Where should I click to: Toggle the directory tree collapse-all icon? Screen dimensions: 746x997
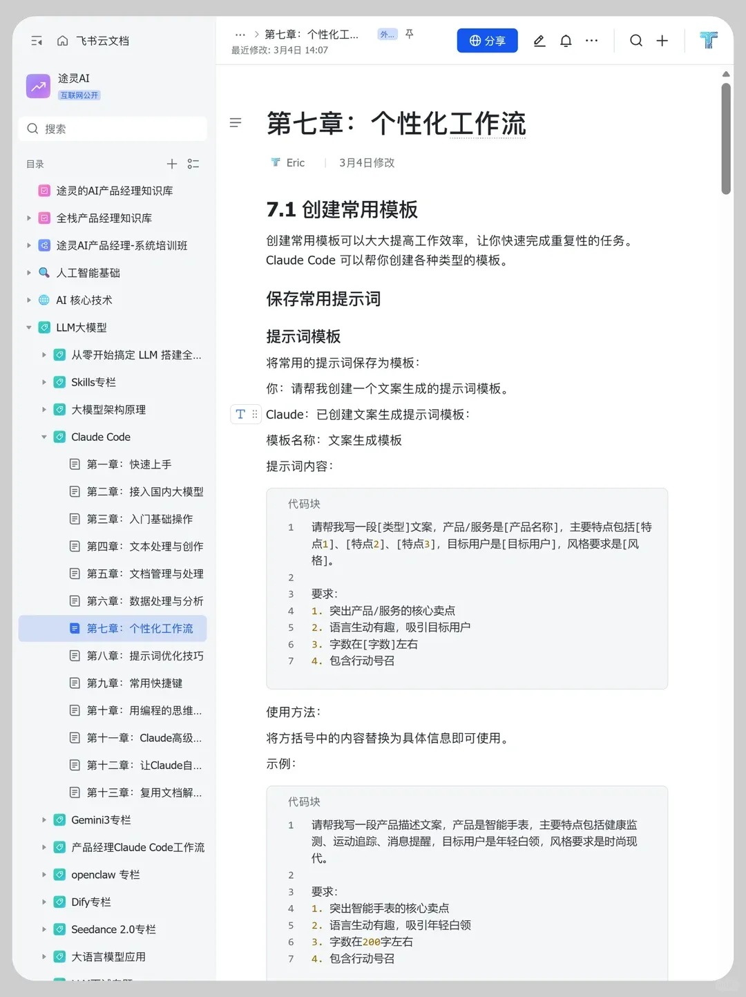pos(193,164)
